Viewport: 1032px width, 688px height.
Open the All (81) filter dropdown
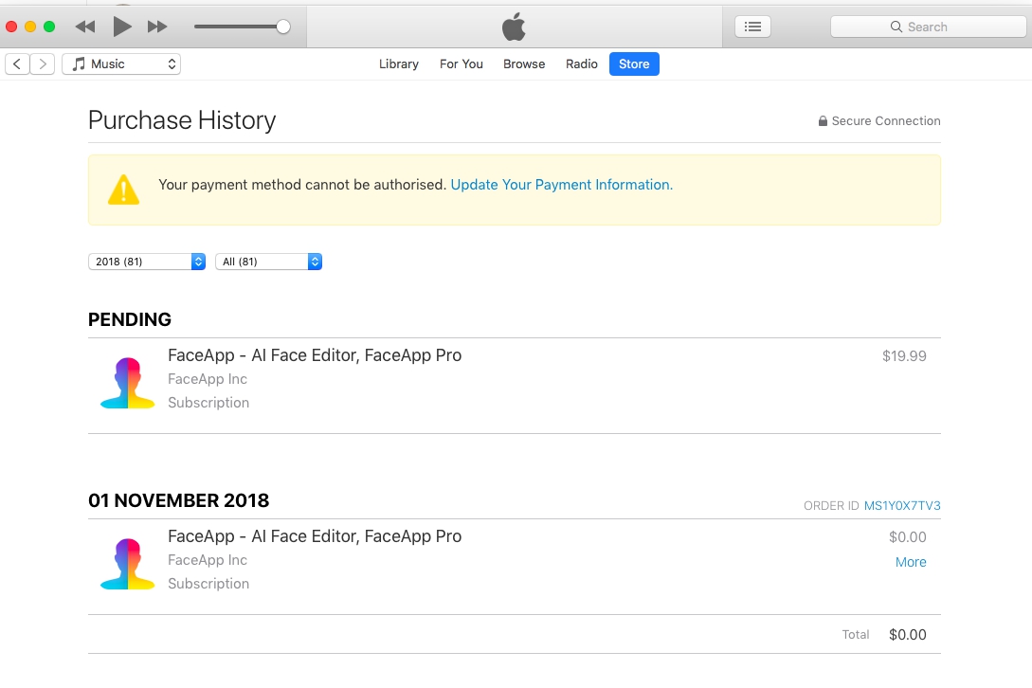(268, 262)
